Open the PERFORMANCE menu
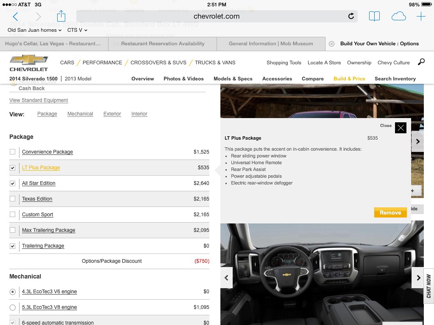Viewport: 434px width, 325px height. pos(102,63)
